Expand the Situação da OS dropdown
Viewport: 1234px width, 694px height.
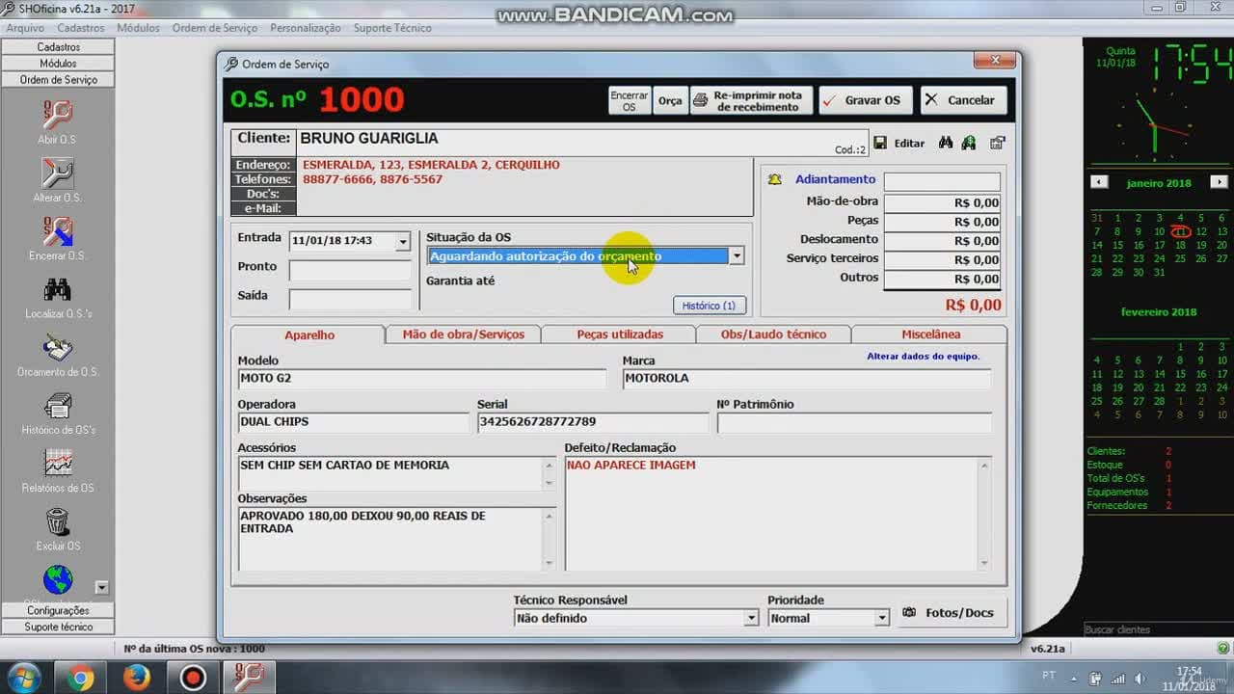(x=737, y=256)
